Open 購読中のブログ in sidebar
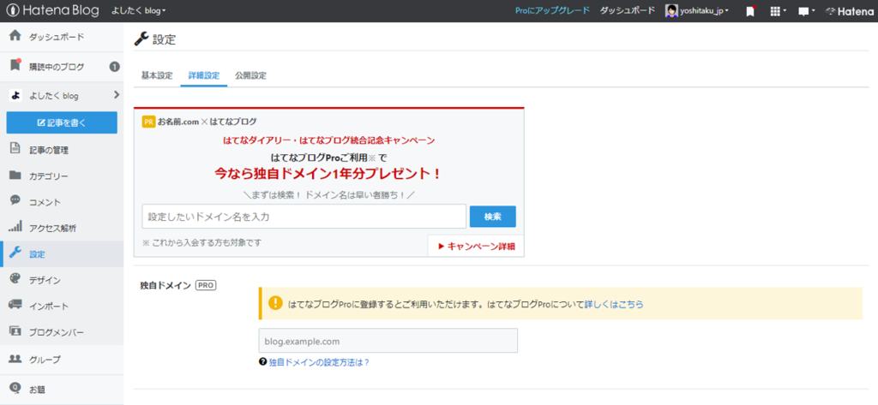The height and width of the screenshot is (405, 878). coord(57,67)
